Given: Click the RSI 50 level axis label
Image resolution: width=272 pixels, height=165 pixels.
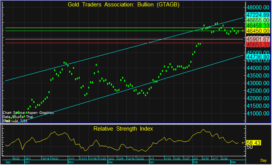Looking at the screenshot, I should click(x=250, y=147).
